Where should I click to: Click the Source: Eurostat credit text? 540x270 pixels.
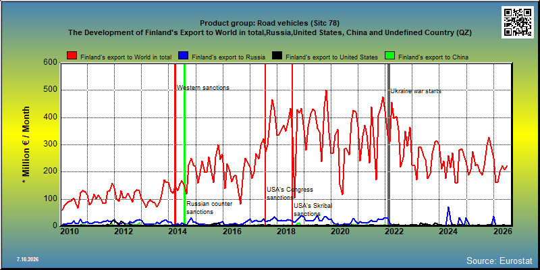point(500,261)
